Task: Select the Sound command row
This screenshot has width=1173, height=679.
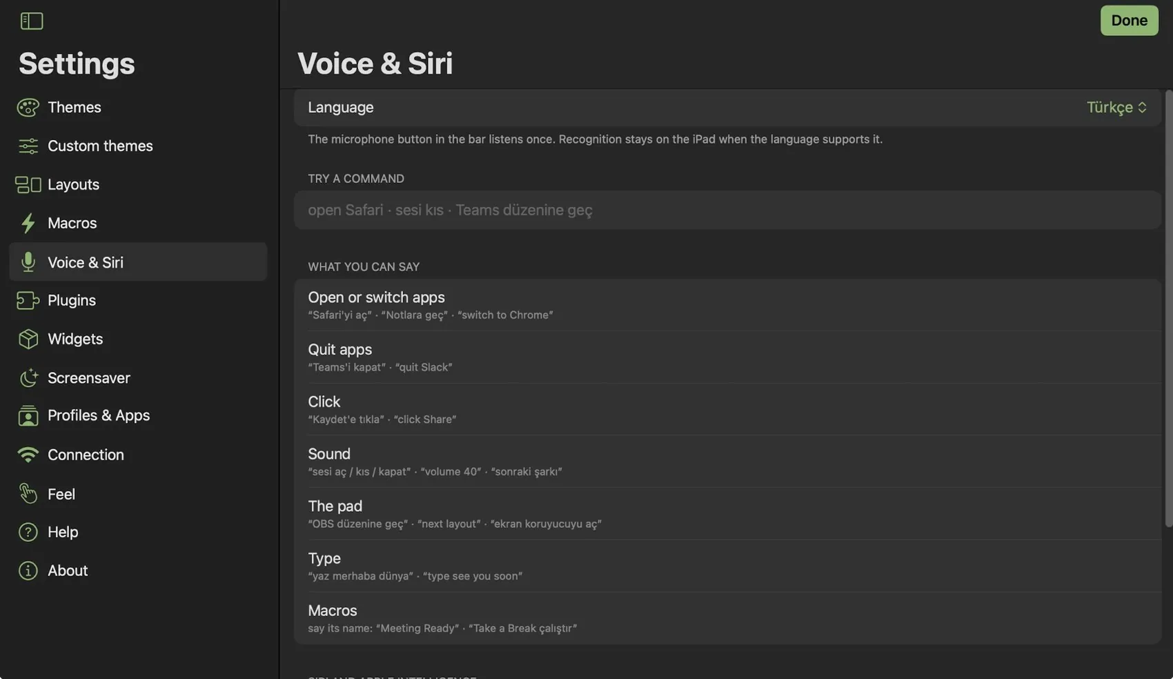Action: pyautogui.click(x=727, y=462)
